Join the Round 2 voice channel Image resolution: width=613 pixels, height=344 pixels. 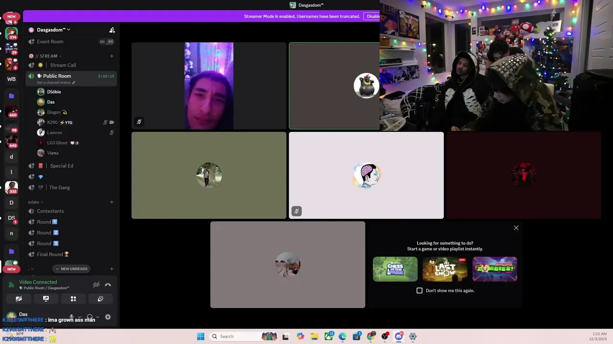point(71,233)
